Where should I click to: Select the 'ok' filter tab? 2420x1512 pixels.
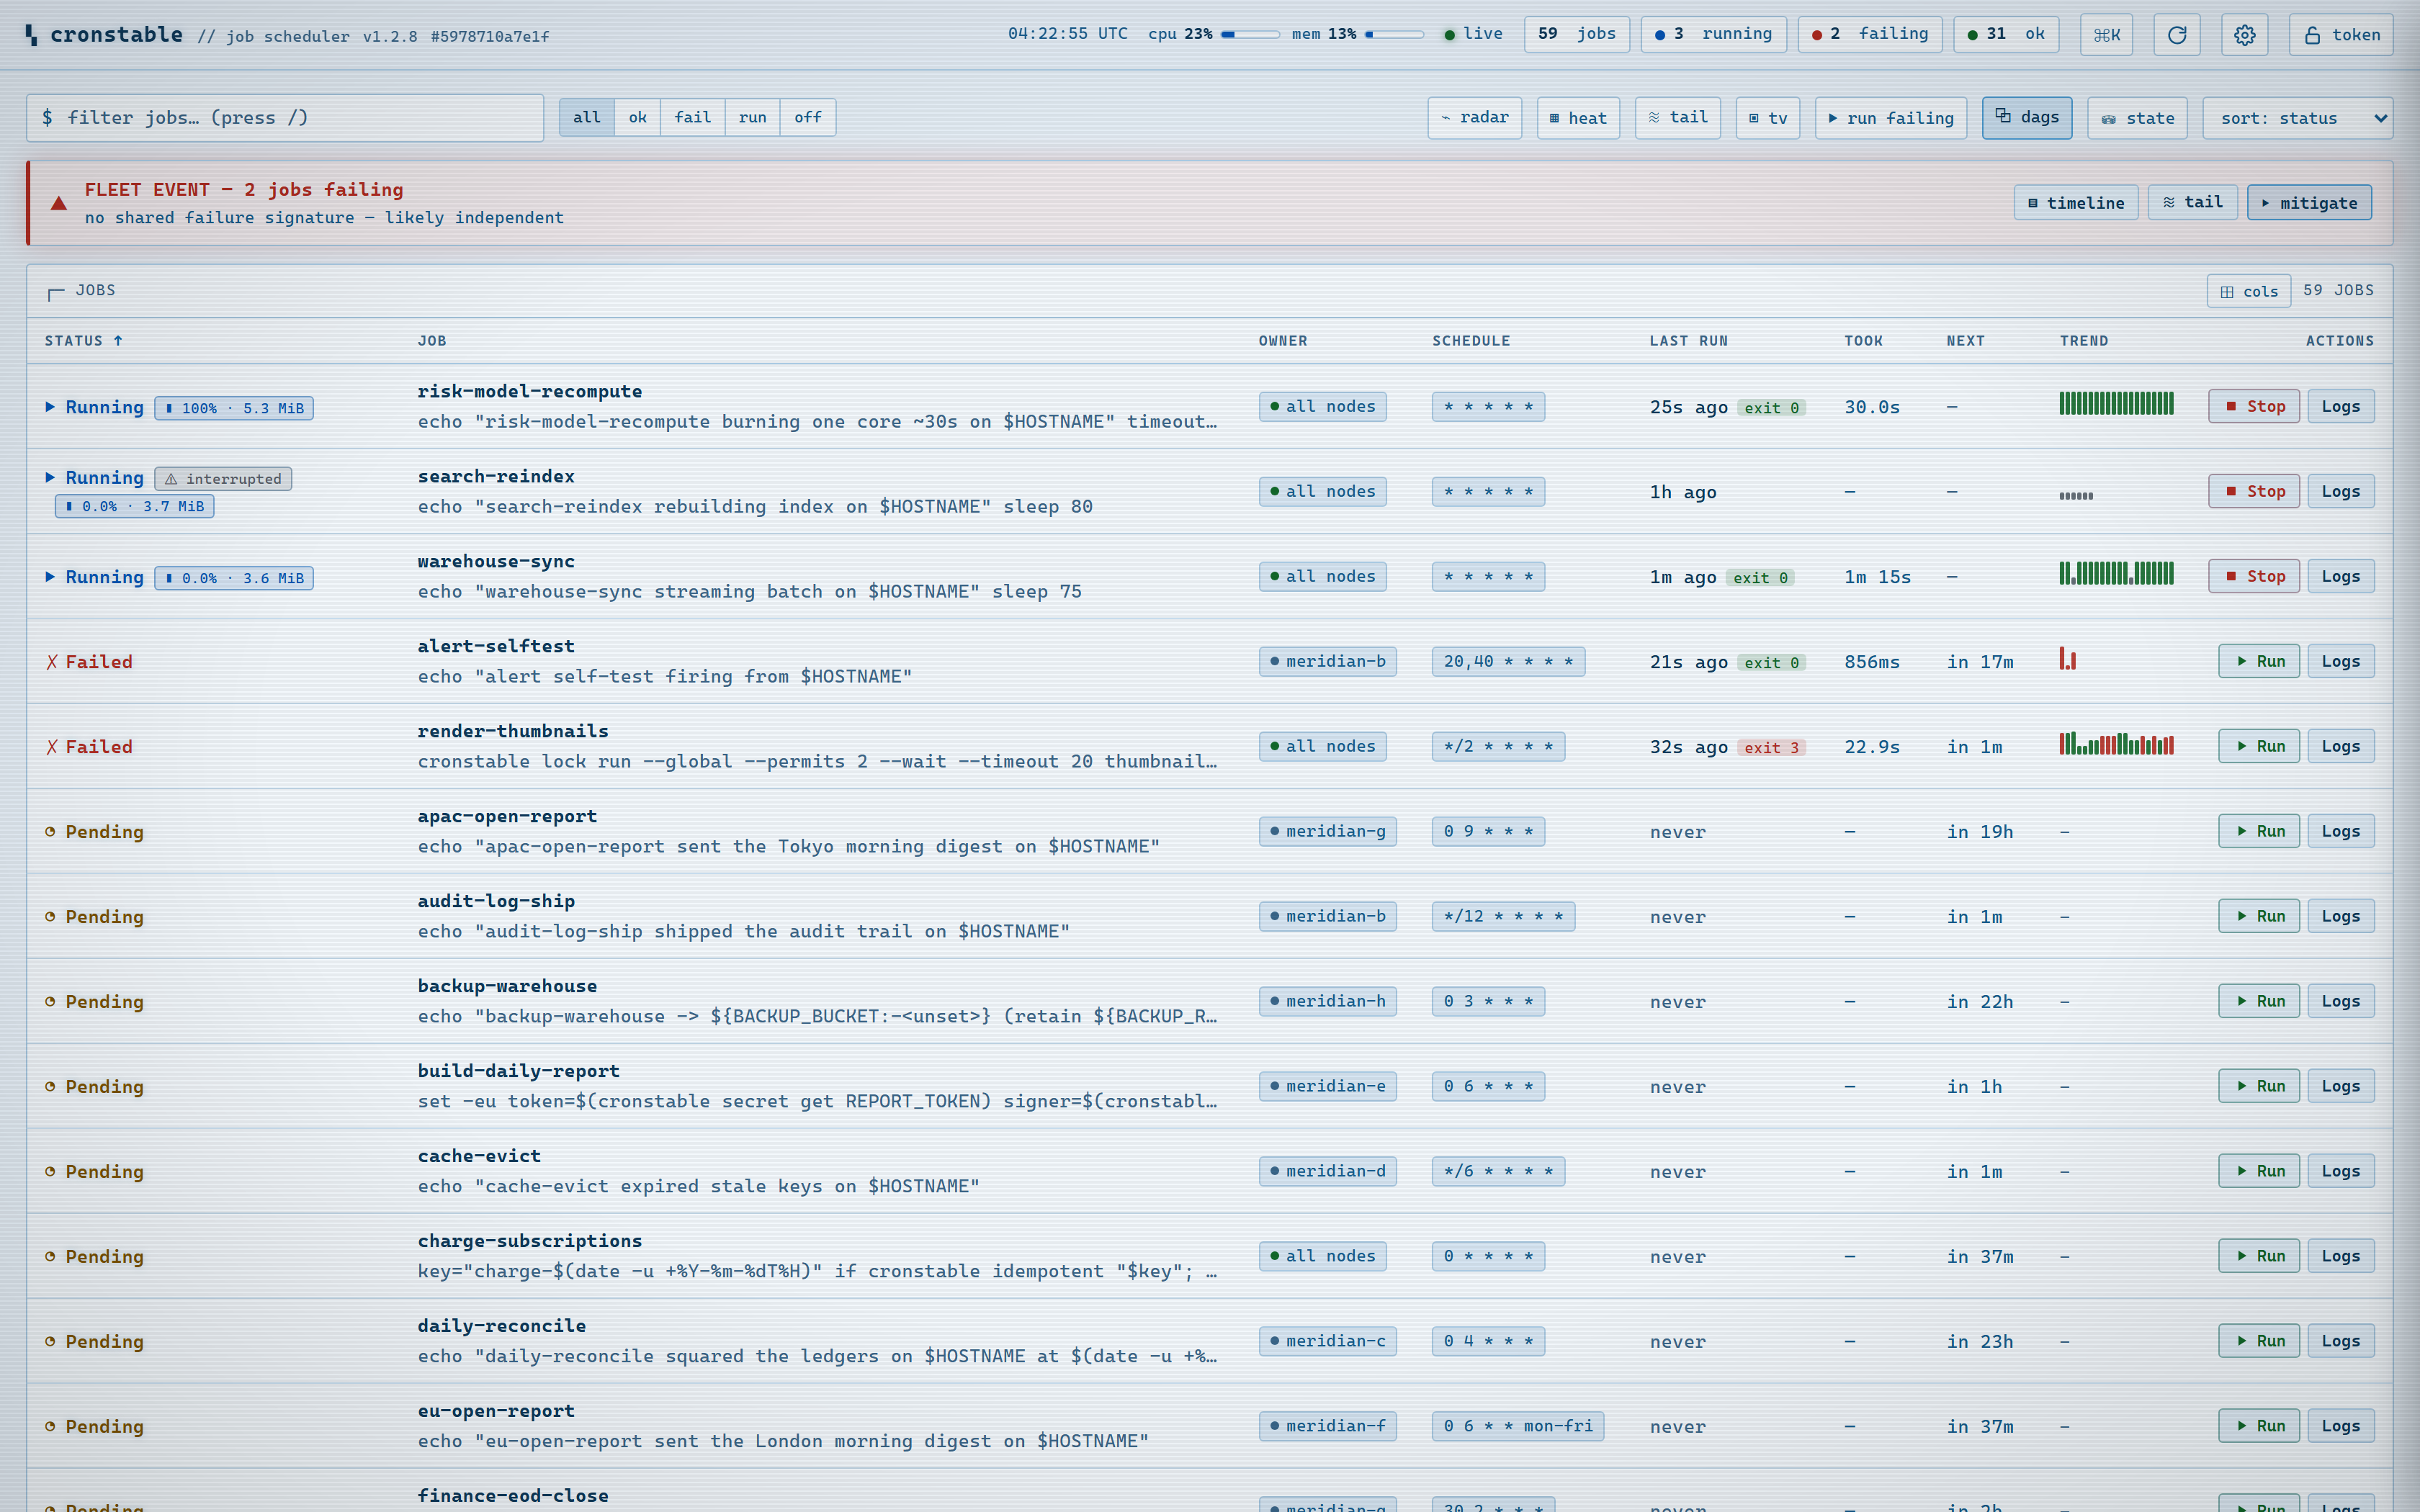coord(637,118)
